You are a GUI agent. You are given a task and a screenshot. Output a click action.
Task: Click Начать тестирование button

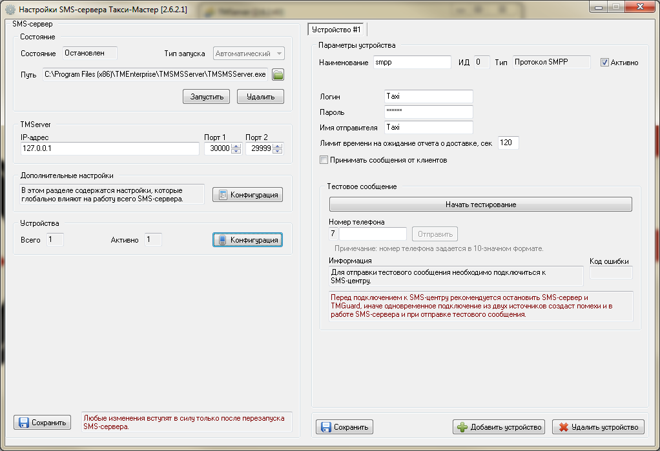[x=480, y=205]
